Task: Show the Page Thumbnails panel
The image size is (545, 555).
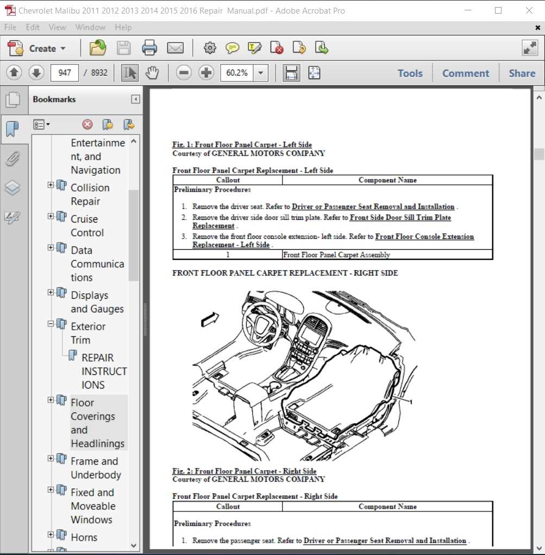Action: tap(13, 100)
